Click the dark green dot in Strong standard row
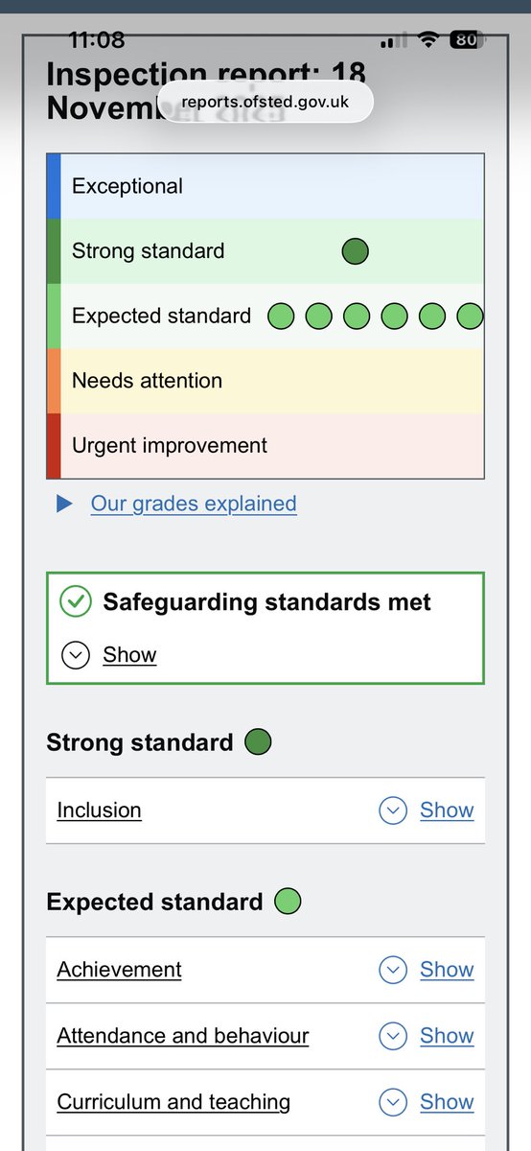This screenshot has height=1151, width=531. click(356, 251)
